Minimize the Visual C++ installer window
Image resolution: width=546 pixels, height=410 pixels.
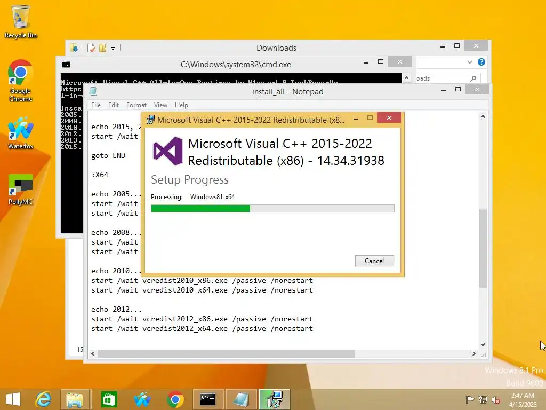pos(356,119)
